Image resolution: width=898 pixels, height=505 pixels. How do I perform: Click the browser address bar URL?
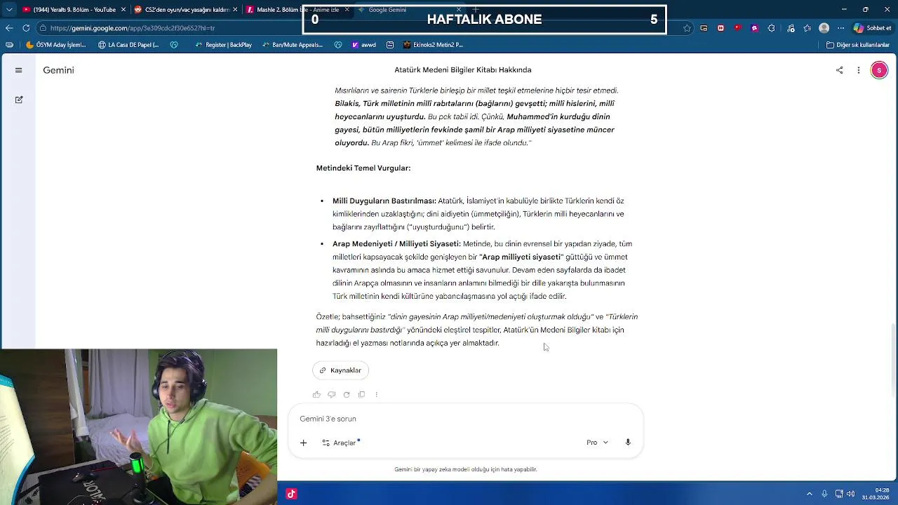133,28
